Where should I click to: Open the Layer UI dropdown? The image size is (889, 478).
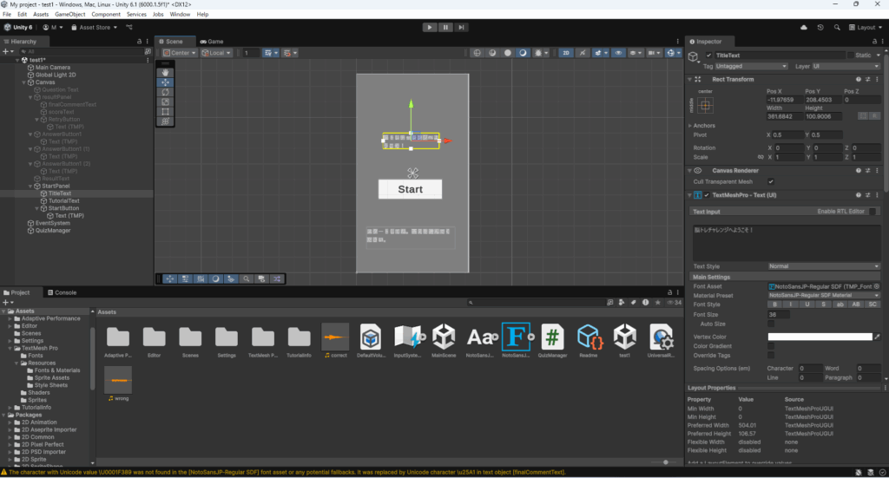click(846, 66)
